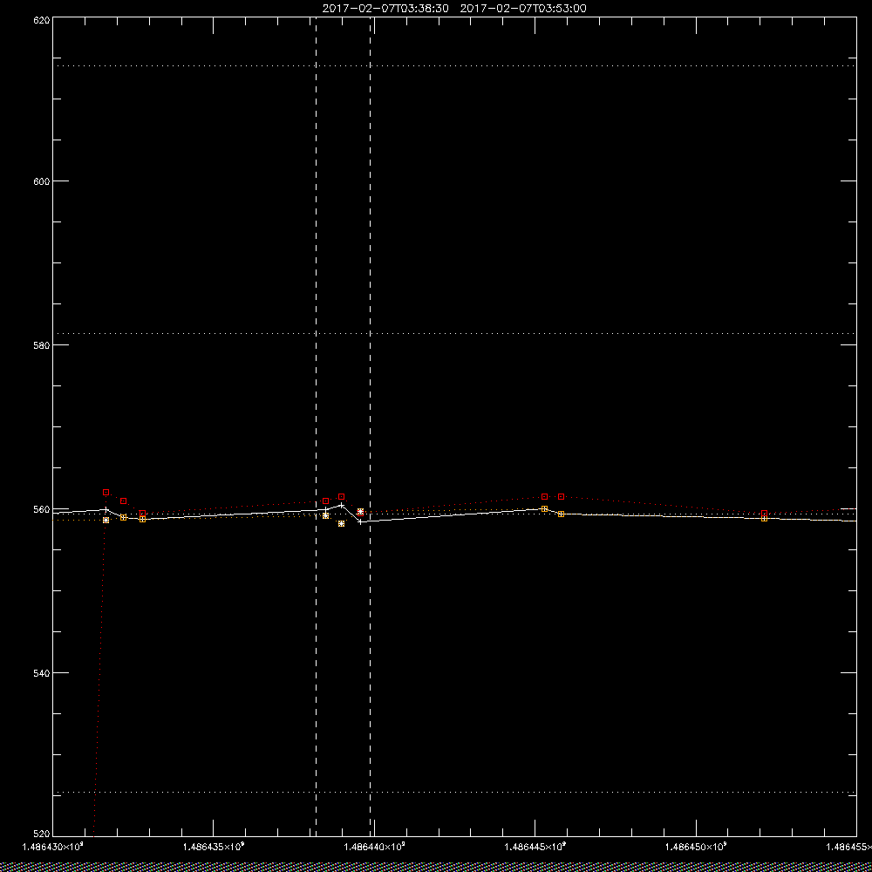
Task: Click the rightmost orange square data point
Action: point(764,518)
